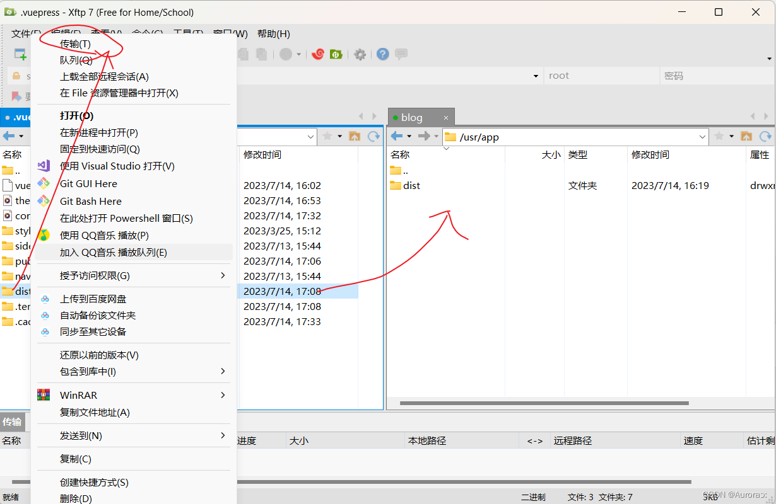Click the blue help question mark icon
The height and width of the screenshot is (504, 776).
[382, 55]
